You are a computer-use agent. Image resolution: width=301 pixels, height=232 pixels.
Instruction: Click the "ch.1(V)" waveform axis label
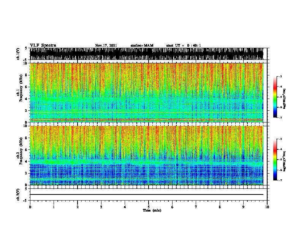(x=18, y=54)
